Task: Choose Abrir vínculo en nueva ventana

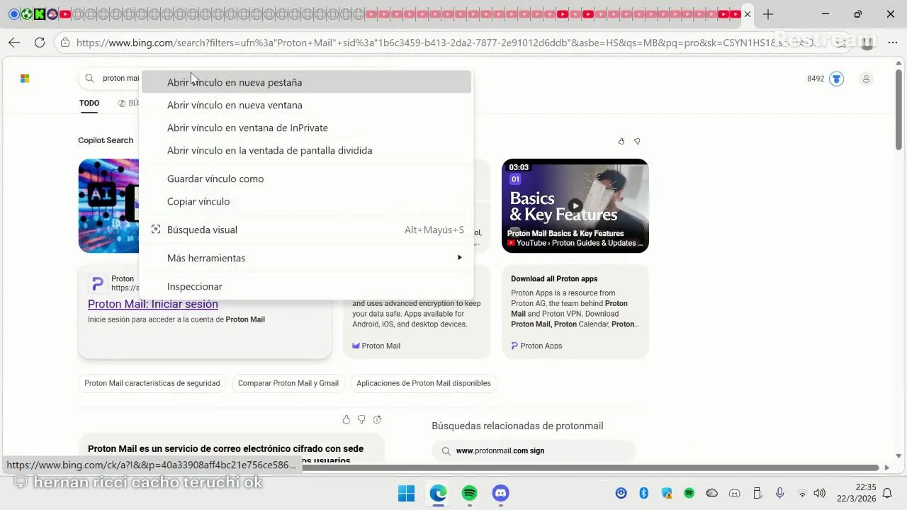Action: (x=306, y=105)
